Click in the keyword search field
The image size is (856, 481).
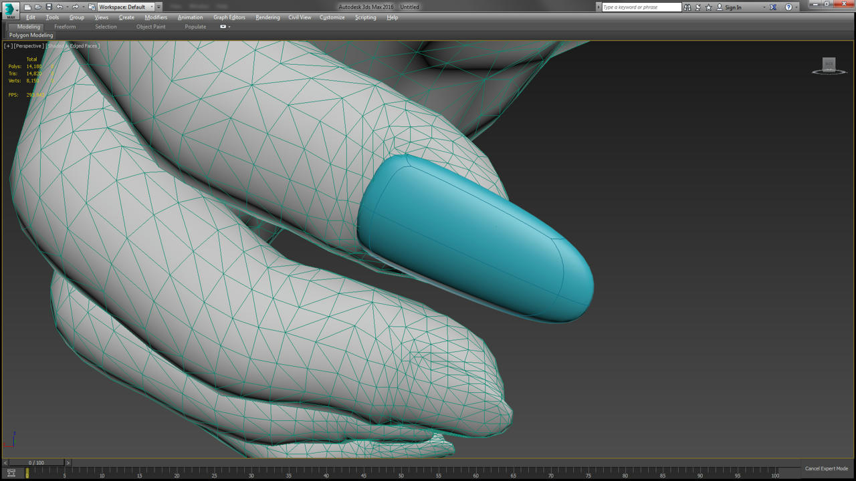[x=641, y=7]
